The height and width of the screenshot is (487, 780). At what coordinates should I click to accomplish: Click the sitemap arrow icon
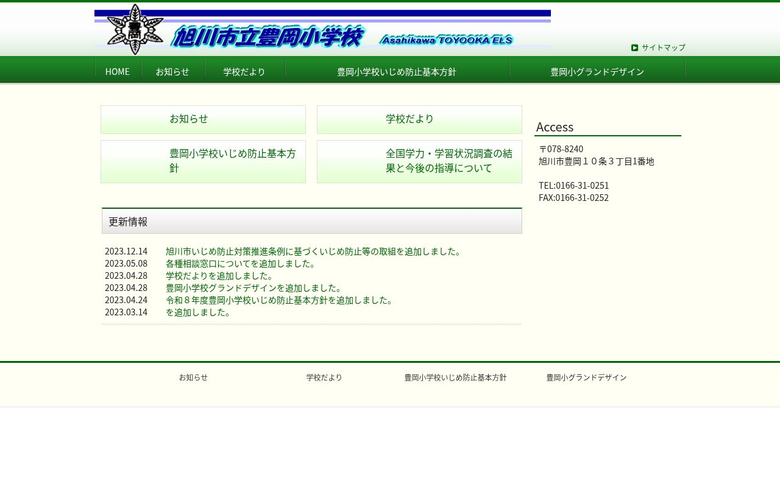(x=634, y=47)
